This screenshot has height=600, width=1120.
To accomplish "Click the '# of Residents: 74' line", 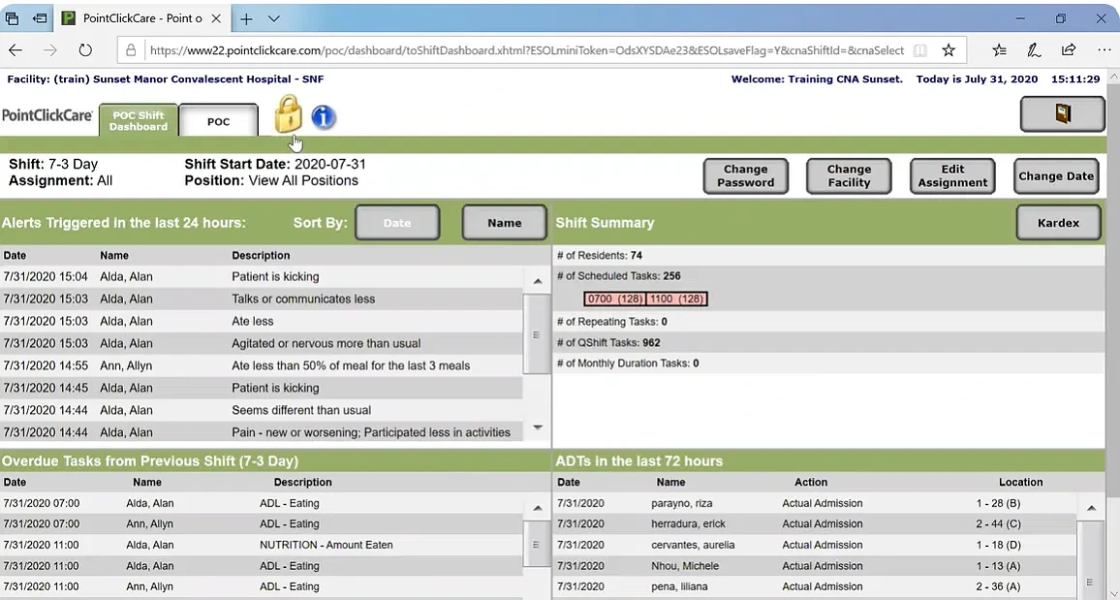I will coord(600,255).
